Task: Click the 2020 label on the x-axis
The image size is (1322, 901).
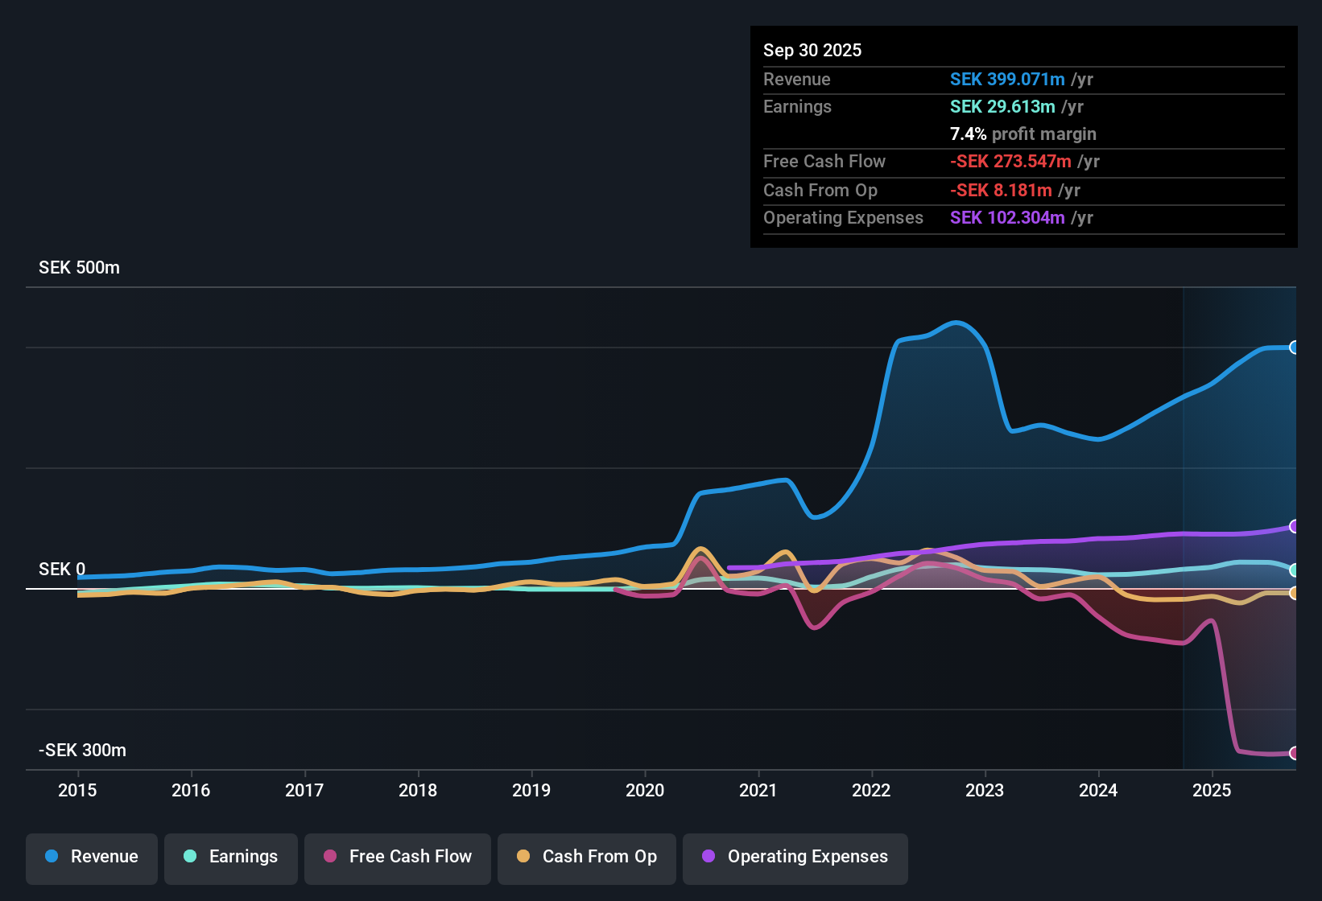Action: point(645,791)
